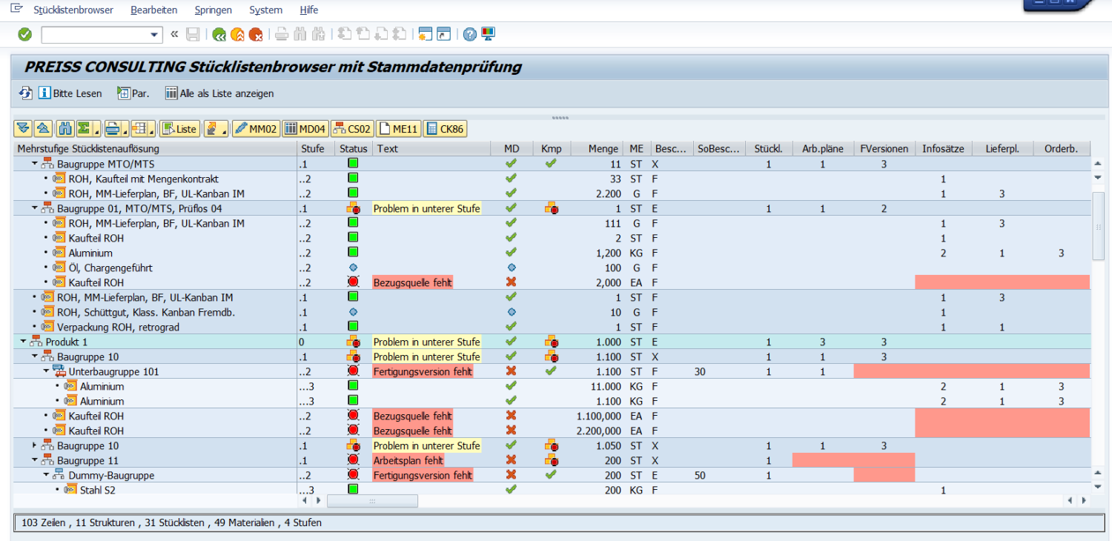Open the command field dropdown arrow
The image size is (1112, 541).
tap(155, 35)
